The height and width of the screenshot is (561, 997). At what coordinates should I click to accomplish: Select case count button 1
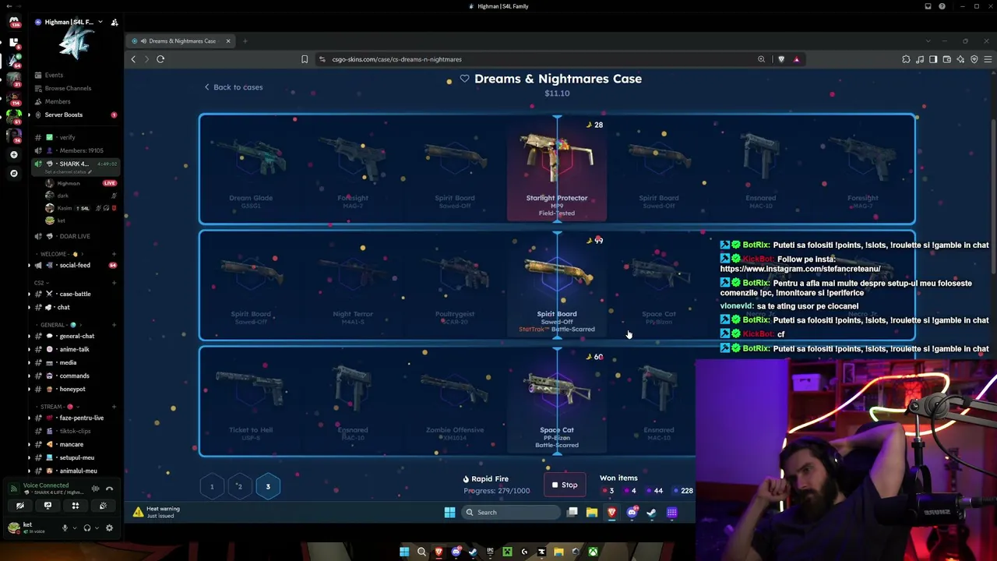[x=212, y=486]
